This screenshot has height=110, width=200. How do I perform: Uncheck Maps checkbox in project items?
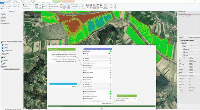(2, 62)
